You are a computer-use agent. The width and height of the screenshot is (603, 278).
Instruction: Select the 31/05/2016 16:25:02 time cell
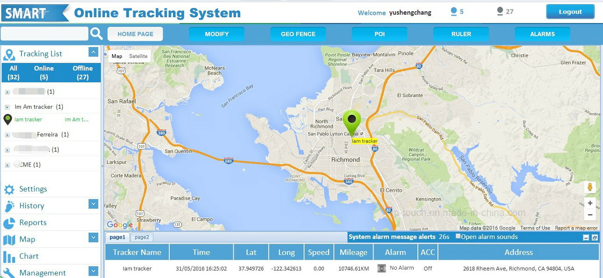[x=201, y=269]
